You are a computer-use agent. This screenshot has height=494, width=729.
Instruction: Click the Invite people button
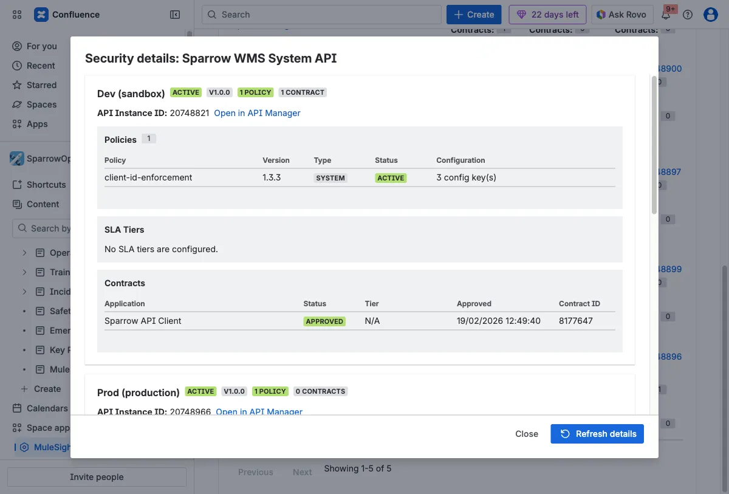coord(97,476)
